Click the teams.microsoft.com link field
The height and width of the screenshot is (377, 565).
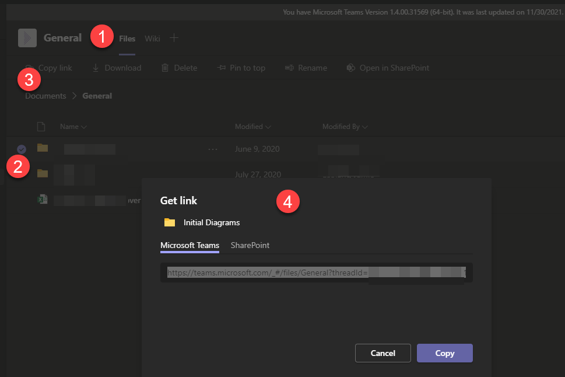tap(317, 273)
